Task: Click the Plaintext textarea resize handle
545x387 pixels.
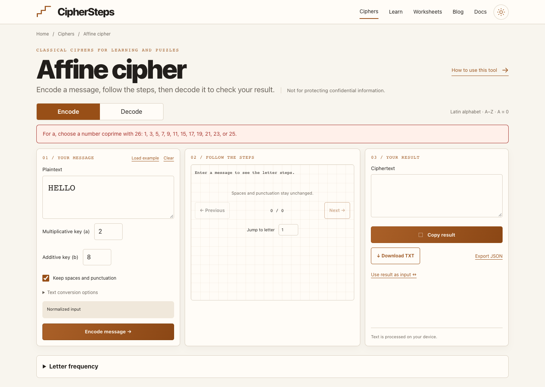Action: [x=171, y=216]
